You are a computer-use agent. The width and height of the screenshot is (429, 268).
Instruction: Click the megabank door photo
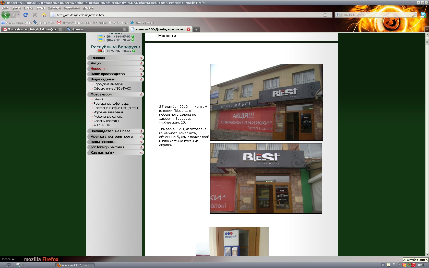[232, 241]
